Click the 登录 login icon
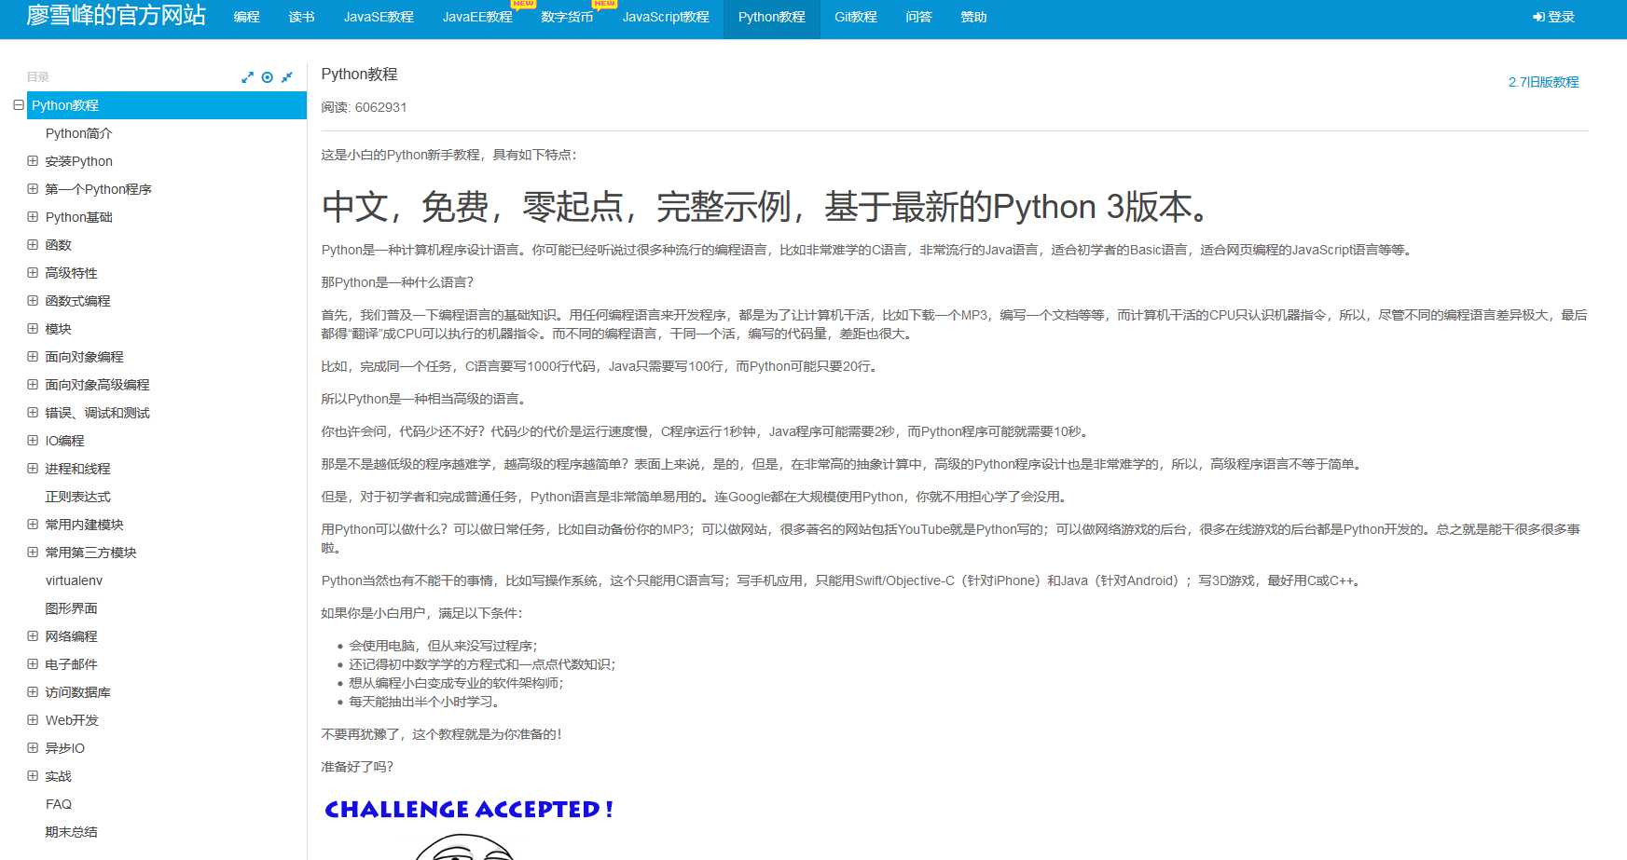This screenshot has width=1627, height=860. pyautogui.click(x=1538, y=17)
